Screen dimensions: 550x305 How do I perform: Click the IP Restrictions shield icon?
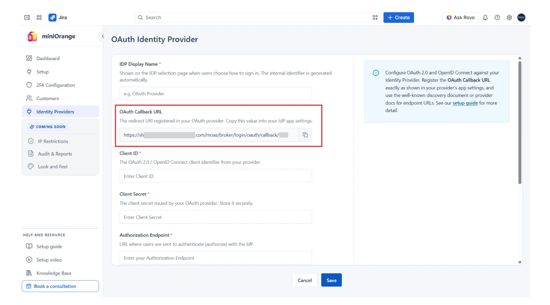(x=31, y=141)
